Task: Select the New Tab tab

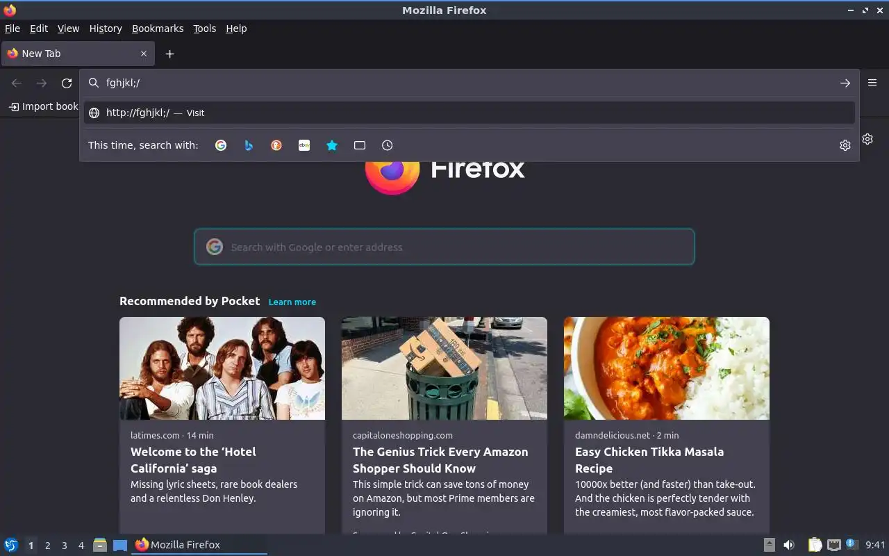Action: click(78, 54)
